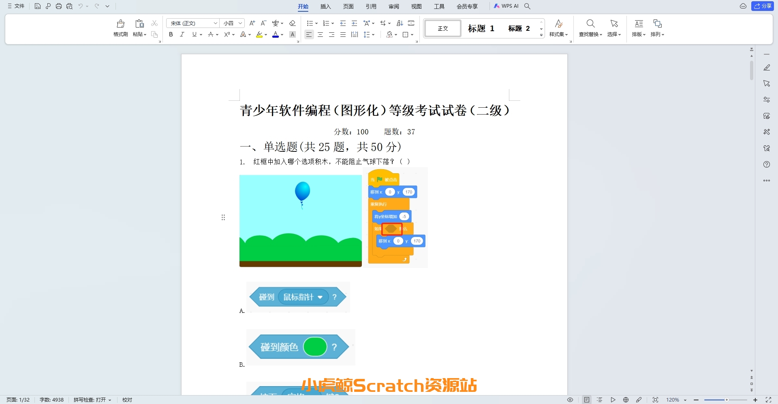Click the Select (选择) cursor tool
Screen dimensions: 778x404
pos(614,23)
